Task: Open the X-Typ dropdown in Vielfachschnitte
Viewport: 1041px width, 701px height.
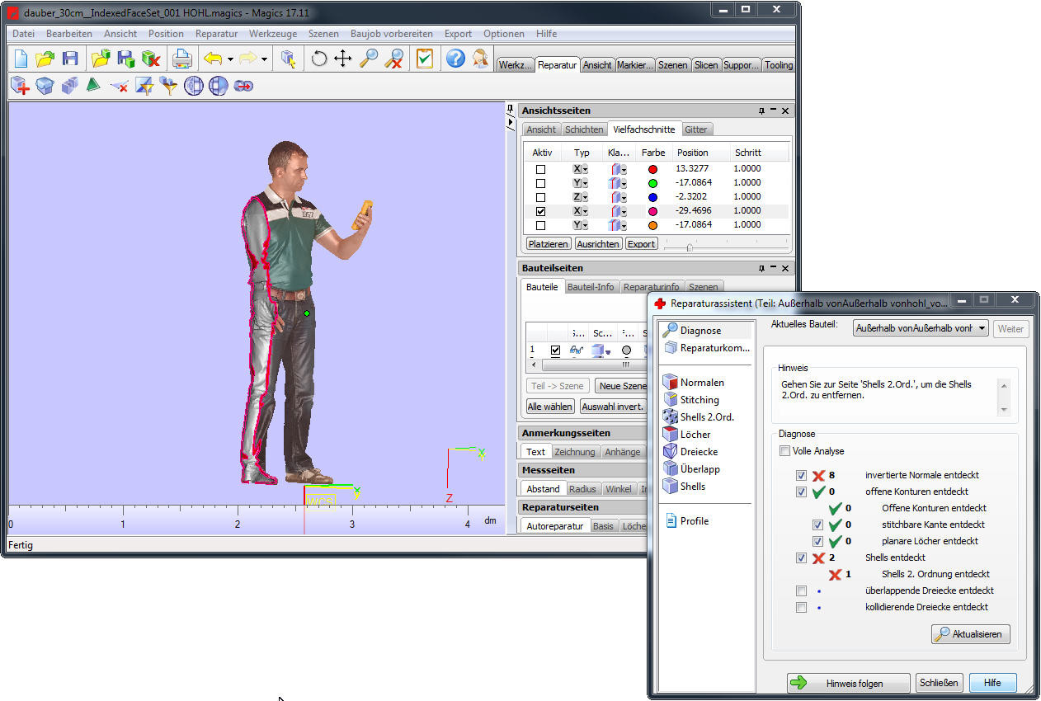Action: coord(584,168)
